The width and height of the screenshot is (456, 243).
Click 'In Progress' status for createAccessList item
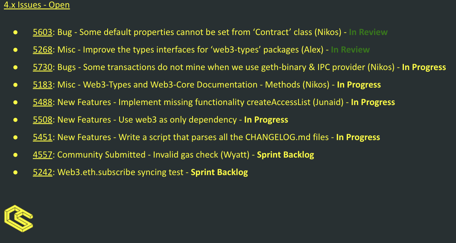tap(373, 102)
